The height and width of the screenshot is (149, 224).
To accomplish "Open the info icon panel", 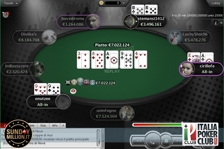I will [x=215, y=23].
